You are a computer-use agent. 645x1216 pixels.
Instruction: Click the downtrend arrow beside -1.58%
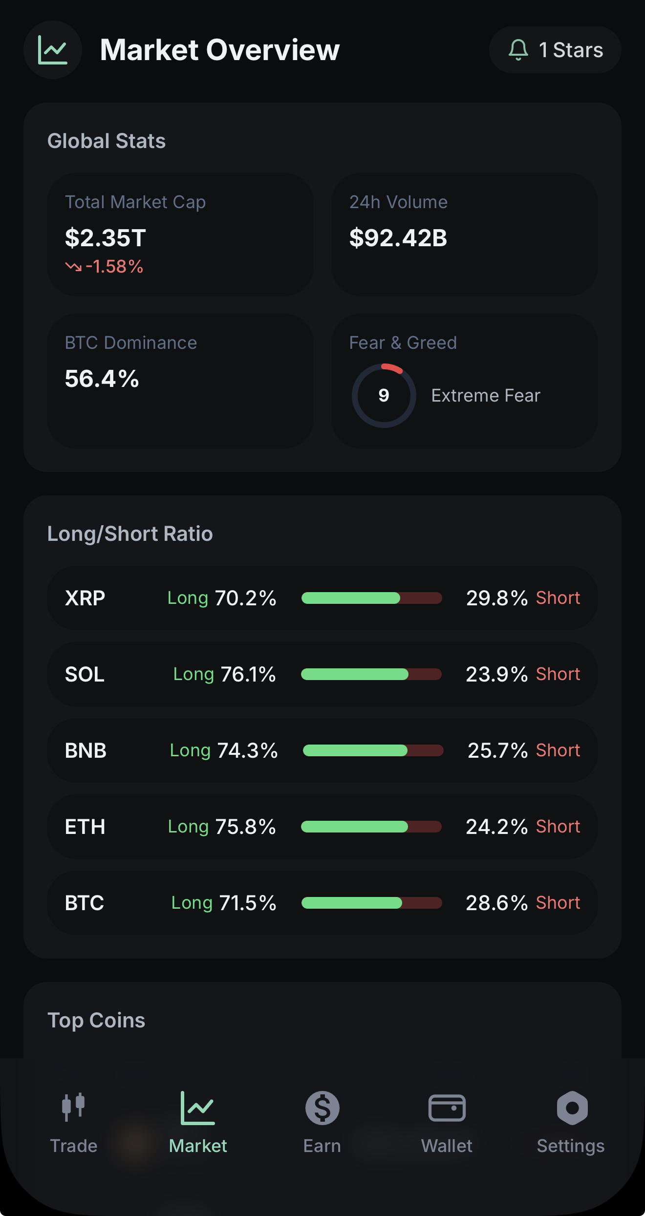(x=73, y=267)
